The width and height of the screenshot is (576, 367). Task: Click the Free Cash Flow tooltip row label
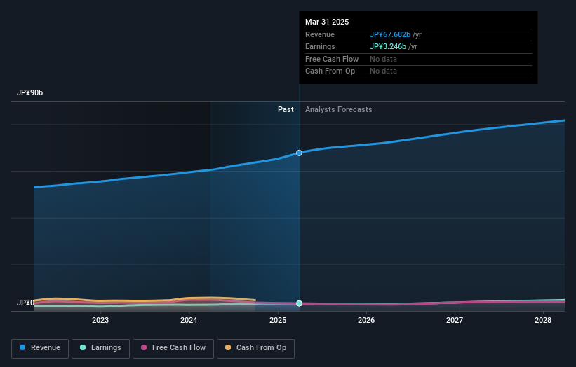coord(332,59)
